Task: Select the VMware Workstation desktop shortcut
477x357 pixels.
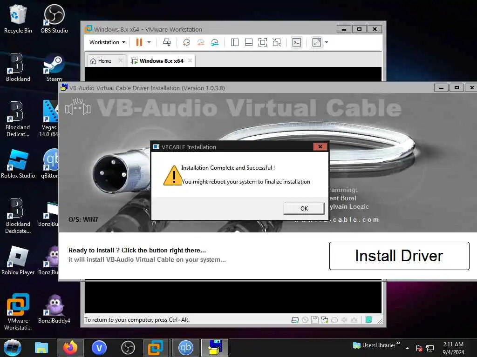Action: [18, 312]
